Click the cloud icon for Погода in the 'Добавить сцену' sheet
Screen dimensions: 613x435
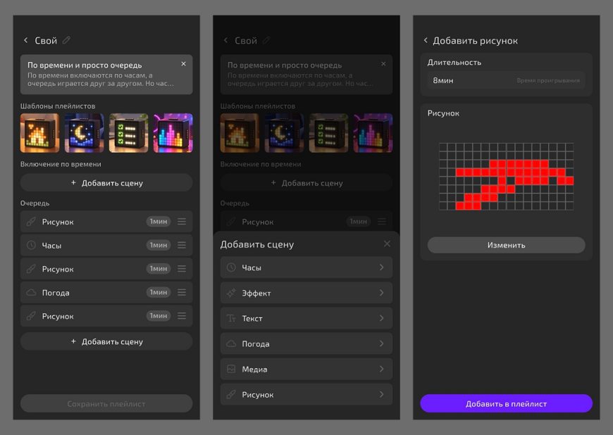231,343
